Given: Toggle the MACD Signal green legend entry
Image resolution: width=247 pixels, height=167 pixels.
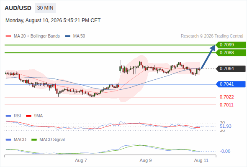Looking at the screenshot, I should pos(48,140).
